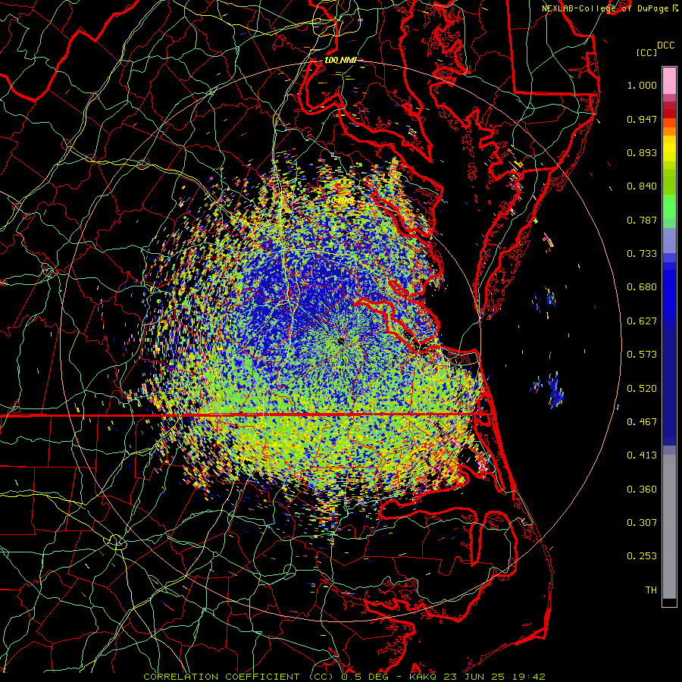Click the 1.000 scale value
Viewport: 682px width, 682px height.
pos(642,85)
